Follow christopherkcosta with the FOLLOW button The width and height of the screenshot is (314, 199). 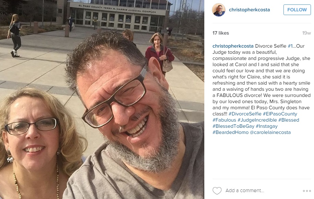pos(297,10)
